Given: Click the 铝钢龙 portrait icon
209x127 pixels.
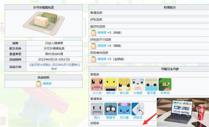Looking at the screenshot, I should [138, 109].
